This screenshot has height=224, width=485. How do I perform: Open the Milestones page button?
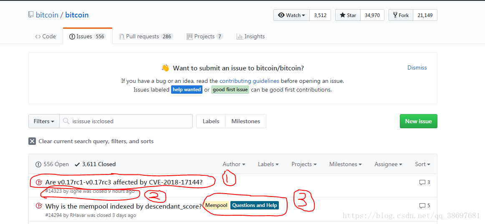coord(245,121)
